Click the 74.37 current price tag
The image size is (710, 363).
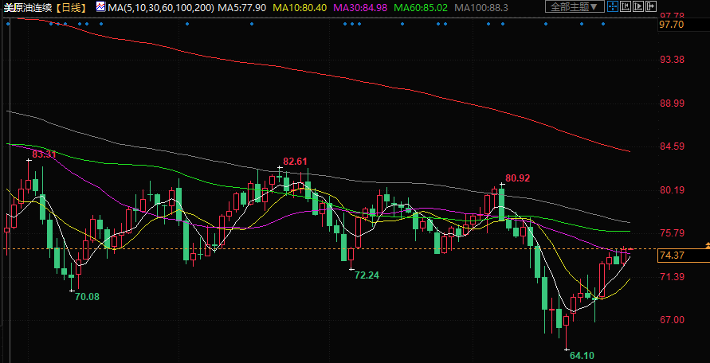tap(673, 255)
